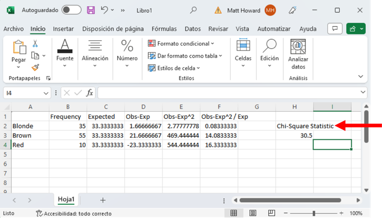This screenshot has width=382, height=218.
Task: Click the Pegar paste button
Action: click(x=19, y=53)
